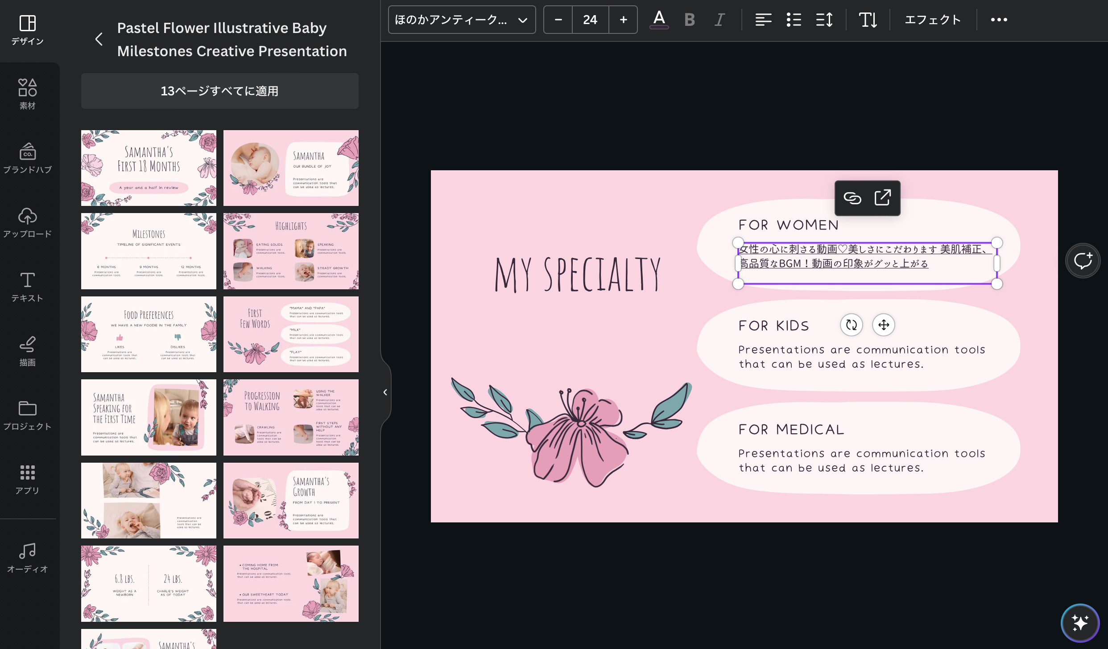
Task: Collapse the side panel
Action: pyautogui.click(x=385, y=392)
